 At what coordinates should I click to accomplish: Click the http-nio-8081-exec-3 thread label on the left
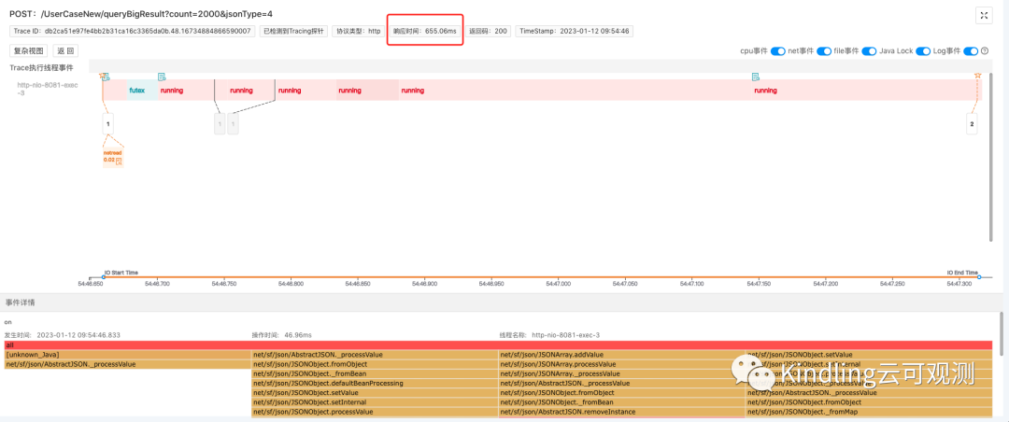click(48, 88)
